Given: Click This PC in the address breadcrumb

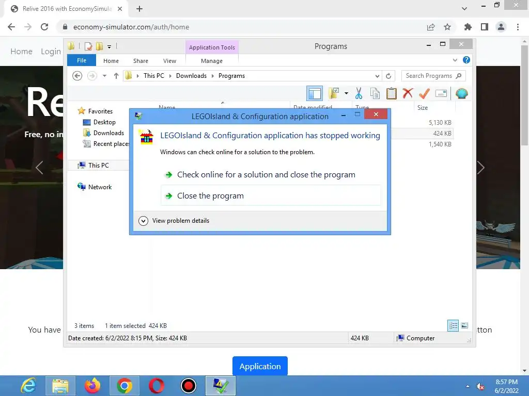Looking at the screenshot, I should click(154, 76).
